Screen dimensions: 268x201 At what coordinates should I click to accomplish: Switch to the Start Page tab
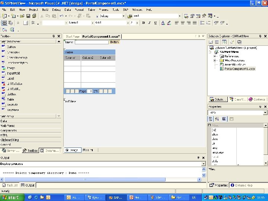tap(73, 36)
